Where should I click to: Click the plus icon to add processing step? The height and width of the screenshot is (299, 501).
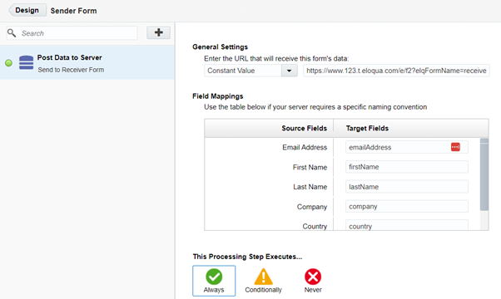[158, 32]
